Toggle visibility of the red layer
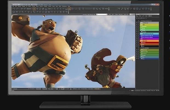The image size is (170, 110). pos(137,43)
